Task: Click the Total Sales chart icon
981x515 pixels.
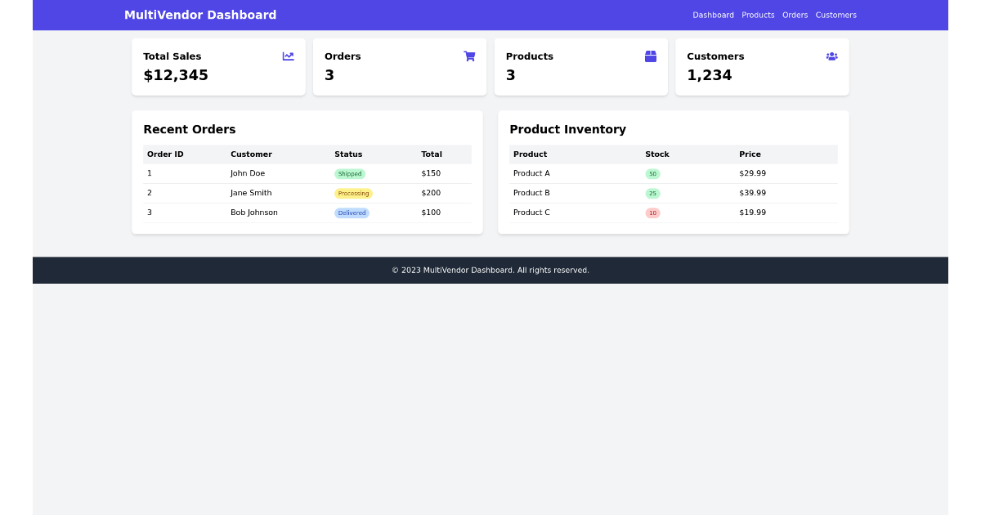Action: (x=288, y=56)
